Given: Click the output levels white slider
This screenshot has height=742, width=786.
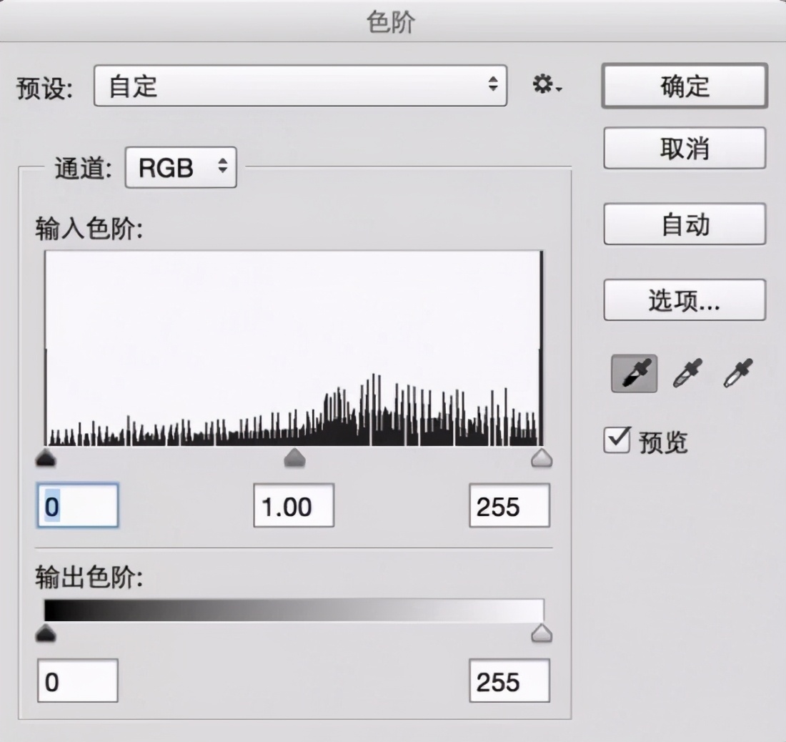Looking at the screenshot, I should click(x=542, y=633).
